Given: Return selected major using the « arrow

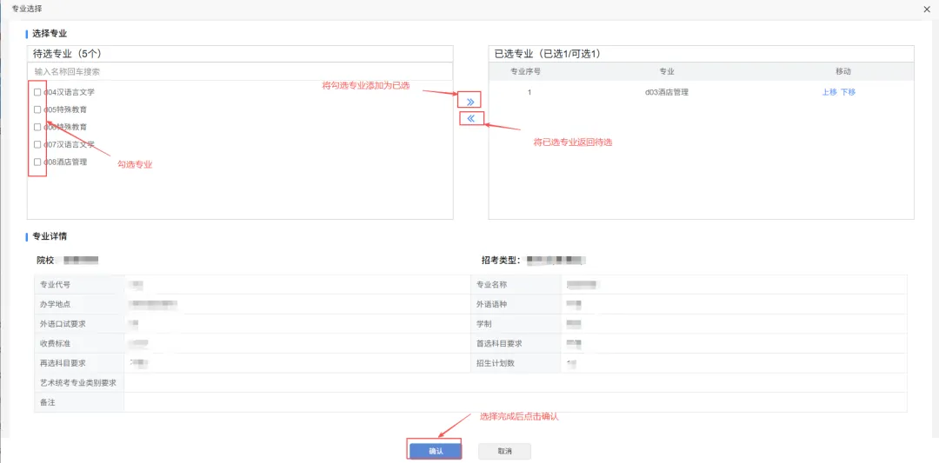Looking at the screenshot, I should 470,118.
